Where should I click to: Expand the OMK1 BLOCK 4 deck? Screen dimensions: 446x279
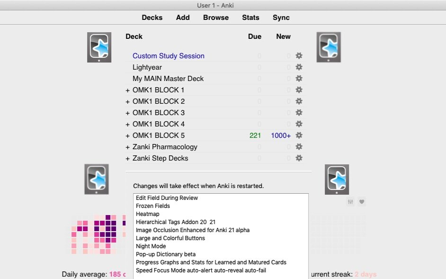point(127,125)
